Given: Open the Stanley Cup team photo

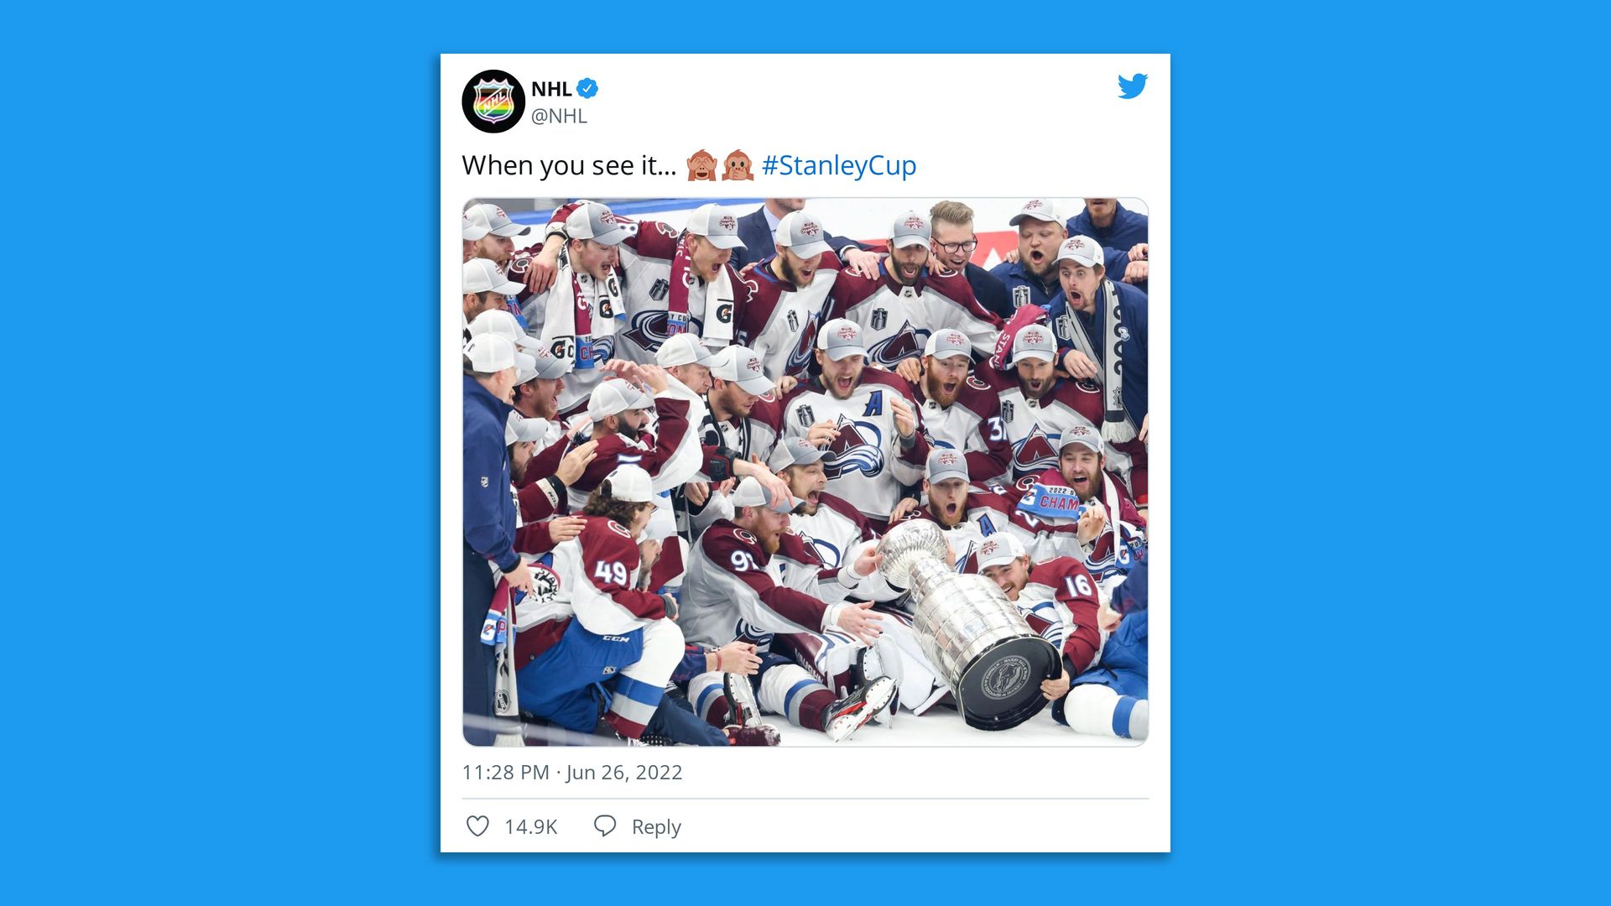Looking at the screenshot, I should 805,472.
